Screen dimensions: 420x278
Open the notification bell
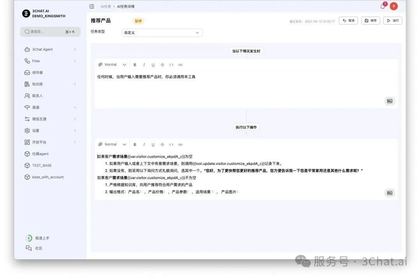tap(383, 7)
